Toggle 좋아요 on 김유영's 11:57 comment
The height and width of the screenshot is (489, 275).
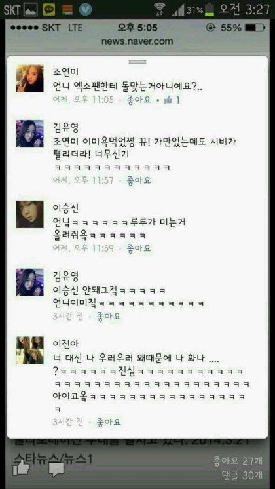point(139,180)
